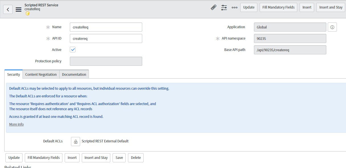
Task: Toggle the Active checkbox off
Action: tap(73, 50)
